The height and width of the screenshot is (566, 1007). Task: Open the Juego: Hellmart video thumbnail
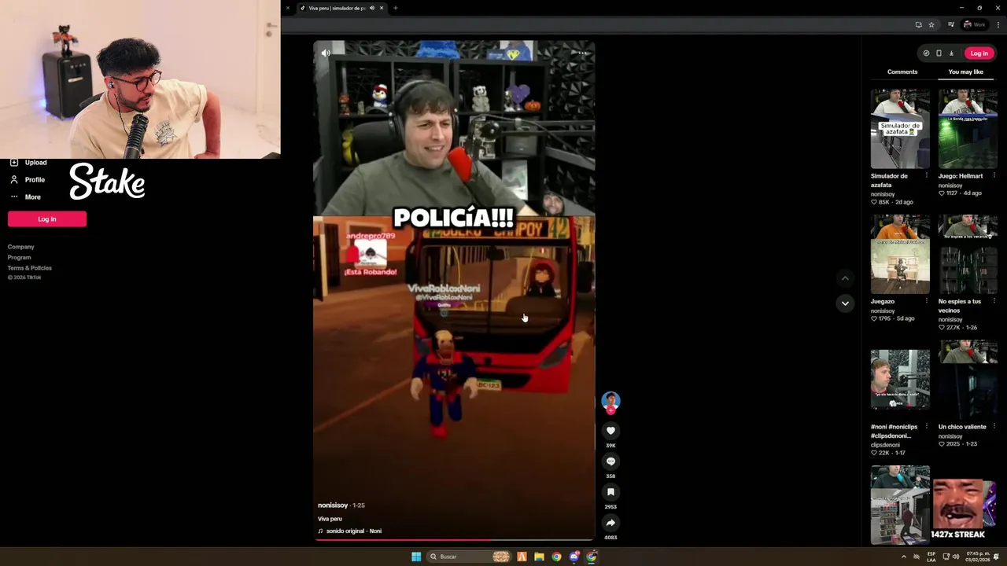[968, 129]
